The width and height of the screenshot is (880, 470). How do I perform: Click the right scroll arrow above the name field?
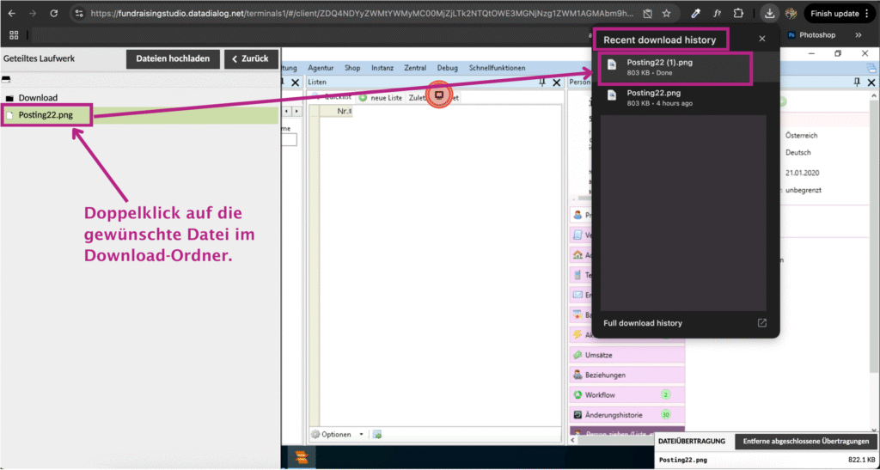(296, 112)
